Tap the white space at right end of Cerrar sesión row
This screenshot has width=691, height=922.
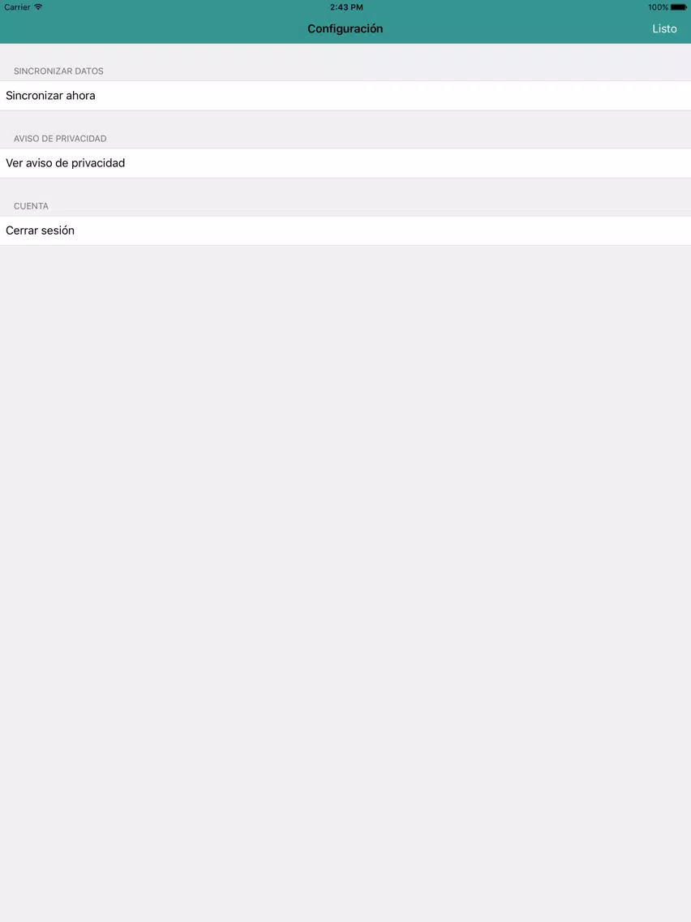[587, 230]
